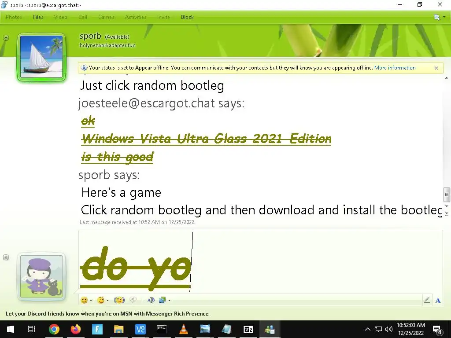Image resolution: width=451 pixels, height=338 pixels.
Task: Open the Files menu item
Action: pyautogui.click(x=38, y=17)
